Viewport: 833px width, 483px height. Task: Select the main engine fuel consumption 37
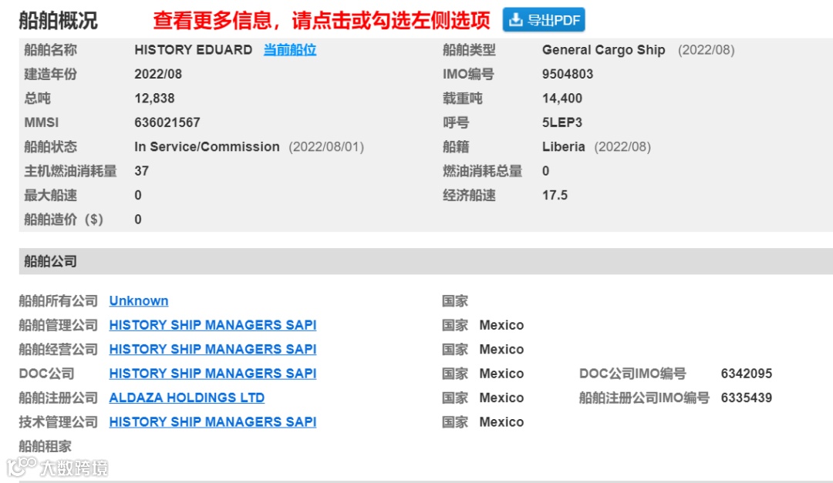141,171
